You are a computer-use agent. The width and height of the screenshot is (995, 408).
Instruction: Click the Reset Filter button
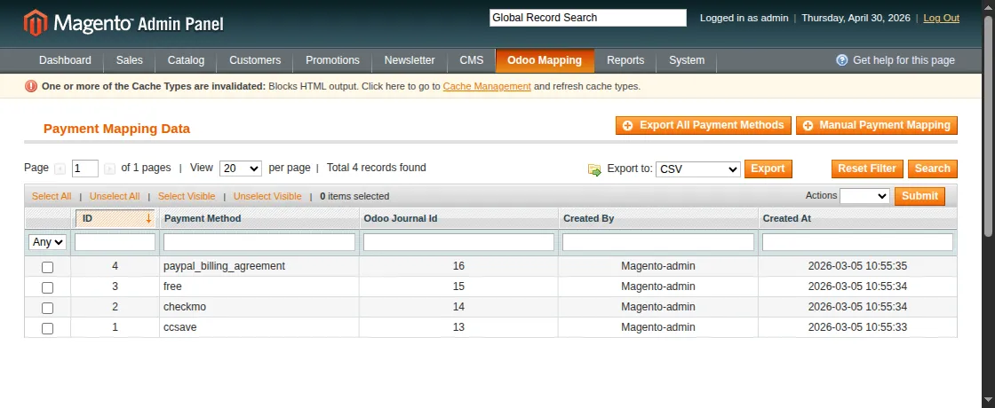867,169
